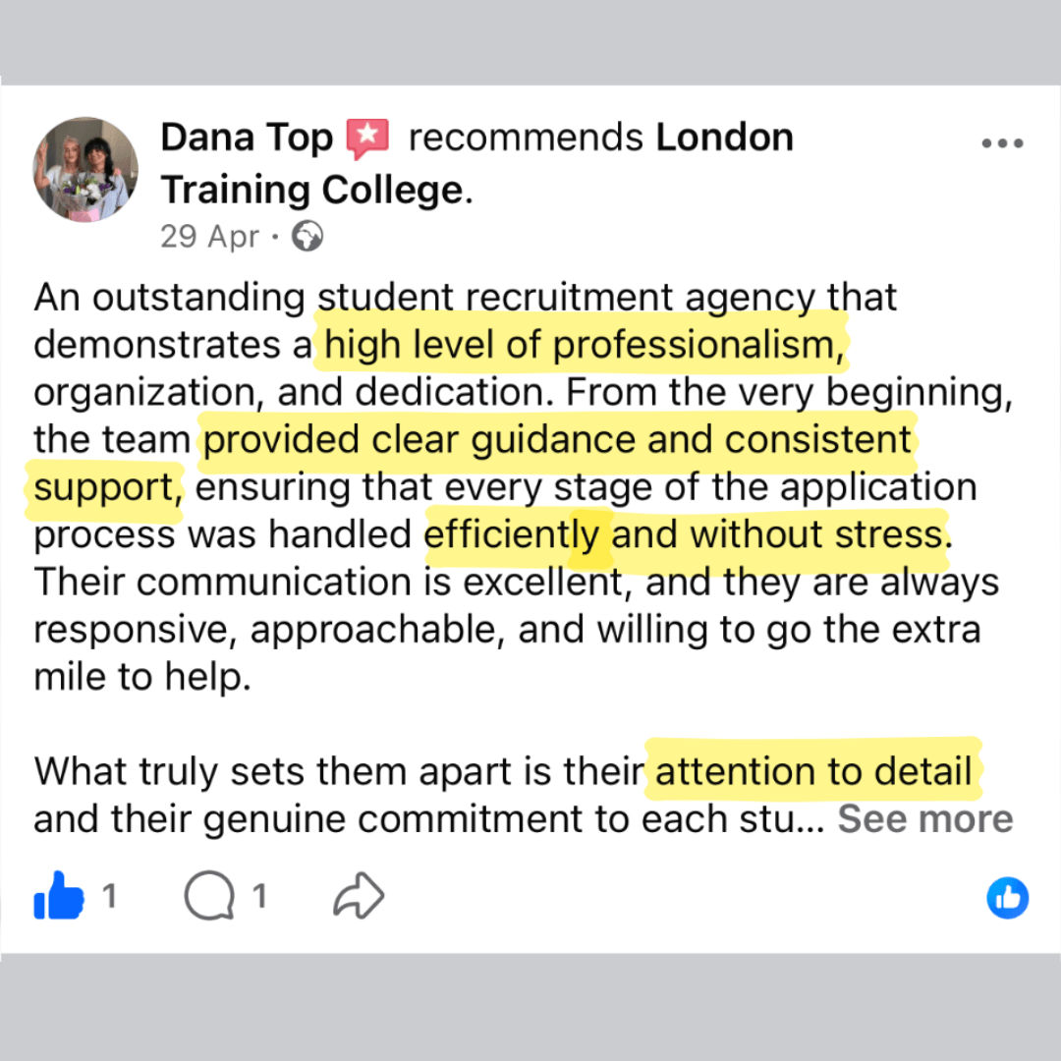The image size is (1061, 1061).
Task: Click highlighted text 'high level of professionalism'
Action: click(x=584, y=345)
